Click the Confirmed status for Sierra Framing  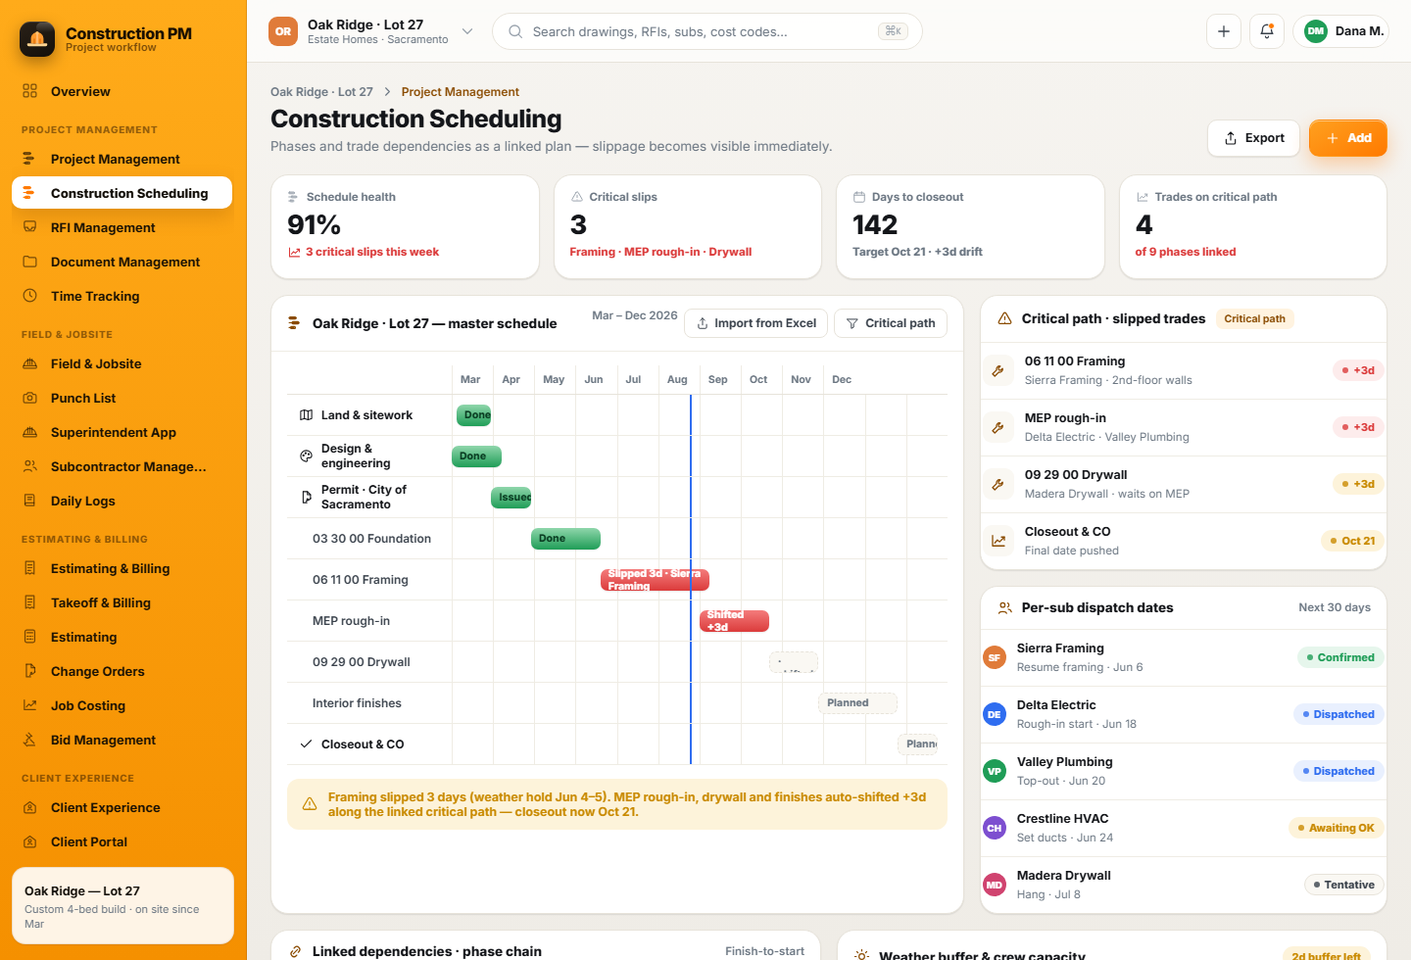[x=1339, y=657]
